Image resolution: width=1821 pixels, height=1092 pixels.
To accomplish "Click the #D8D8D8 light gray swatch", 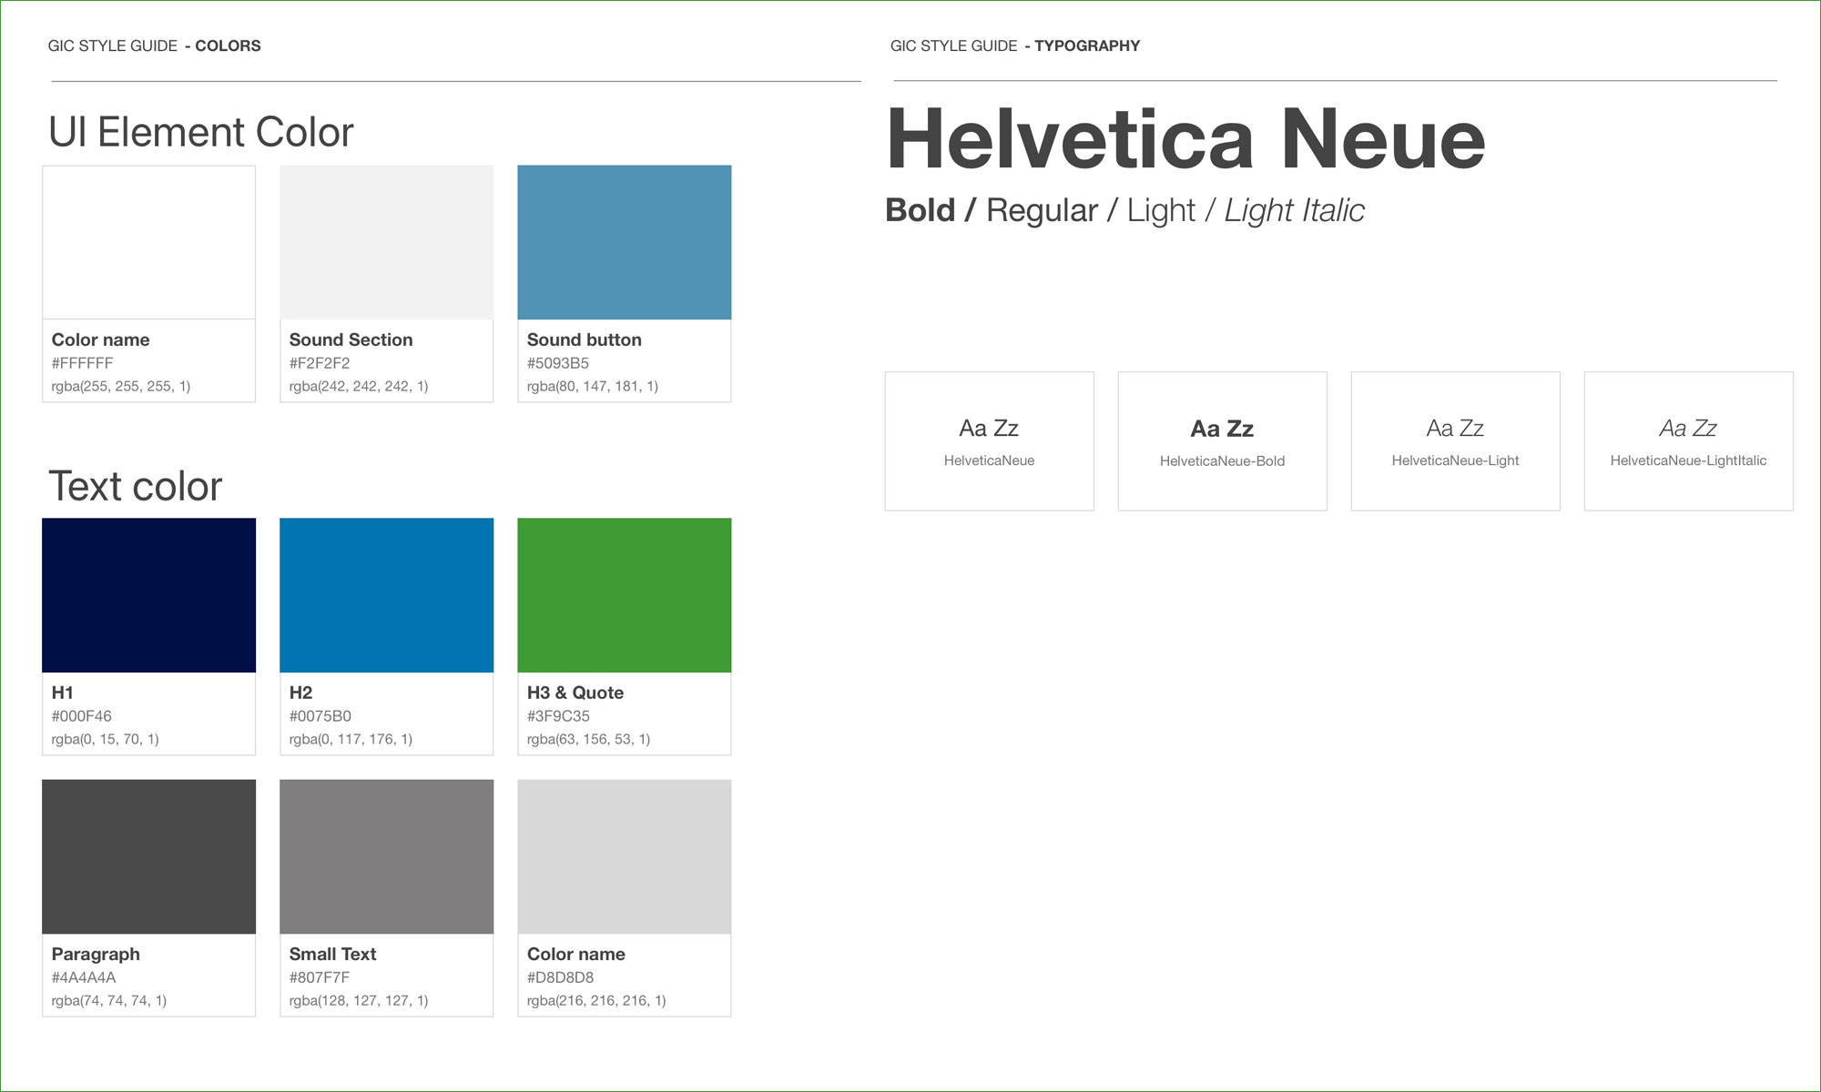I will pyautogui.click(x=624, y=856).
